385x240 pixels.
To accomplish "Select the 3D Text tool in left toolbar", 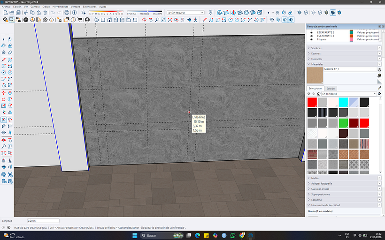I will click(10, 132).
